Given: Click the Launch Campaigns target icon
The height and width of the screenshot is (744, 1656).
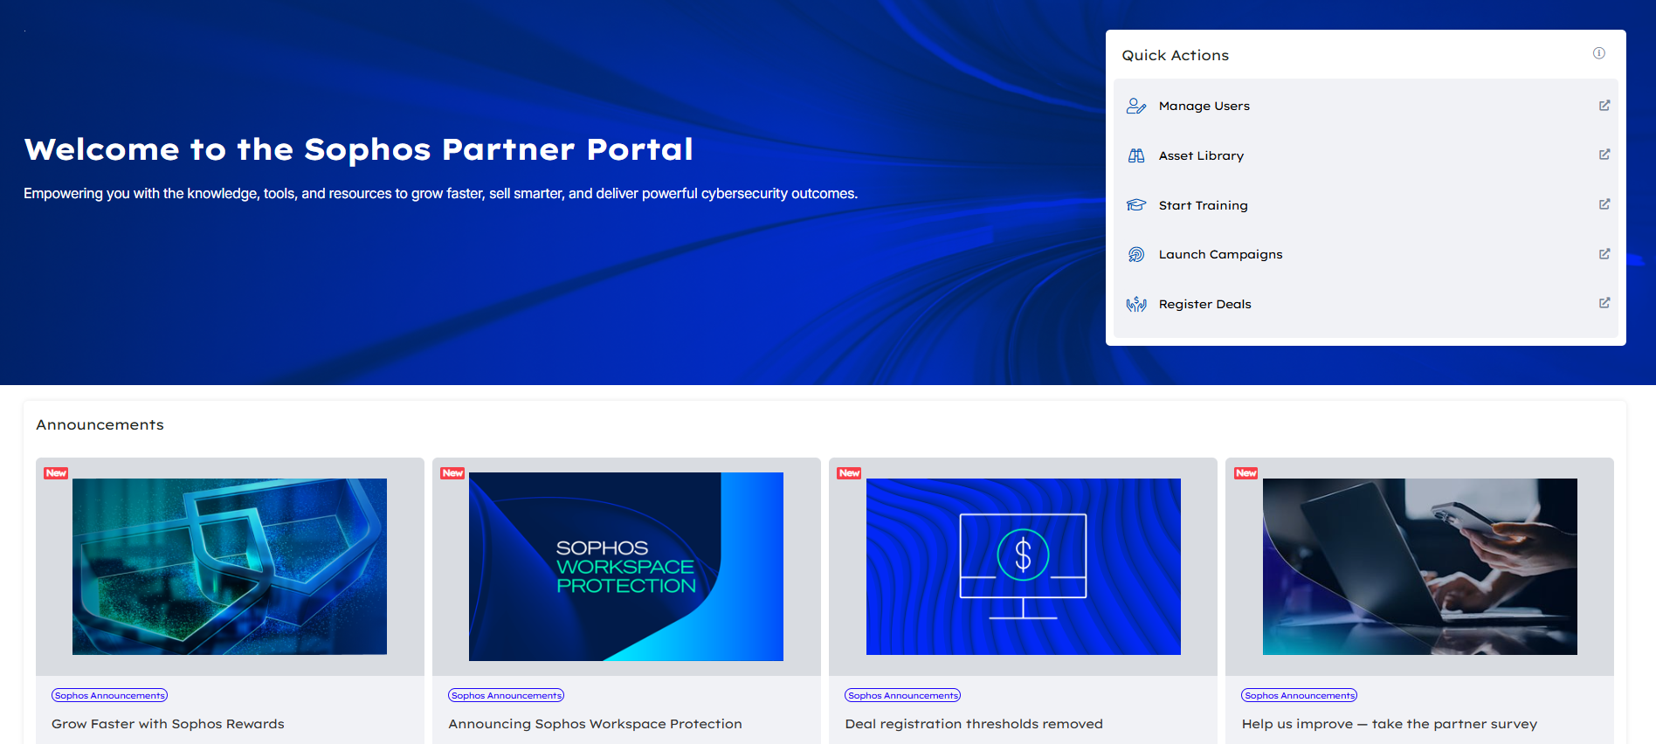Looking at the screenshot, I should click(x=1135, y=254).
